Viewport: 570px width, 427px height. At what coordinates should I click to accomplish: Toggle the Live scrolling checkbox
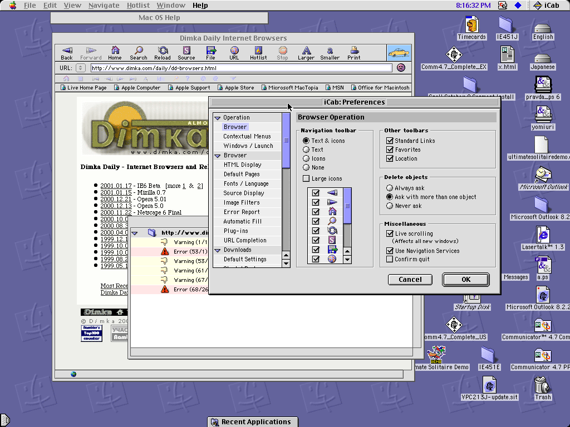point(390,234)
